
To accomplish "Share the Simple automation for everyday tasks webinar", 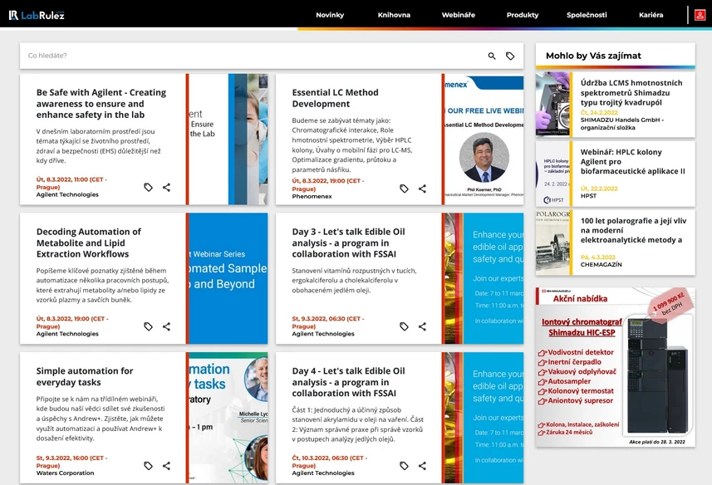I will tap(167, 466).
